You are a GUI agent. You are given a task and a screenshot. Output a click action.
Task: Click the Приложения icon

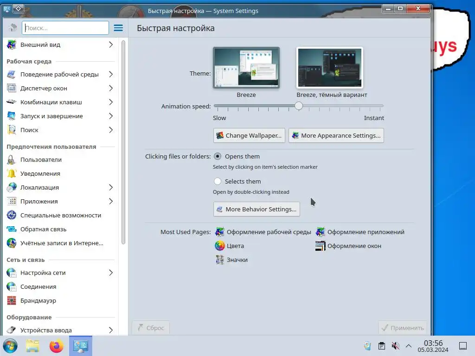(x=12, y=201)
